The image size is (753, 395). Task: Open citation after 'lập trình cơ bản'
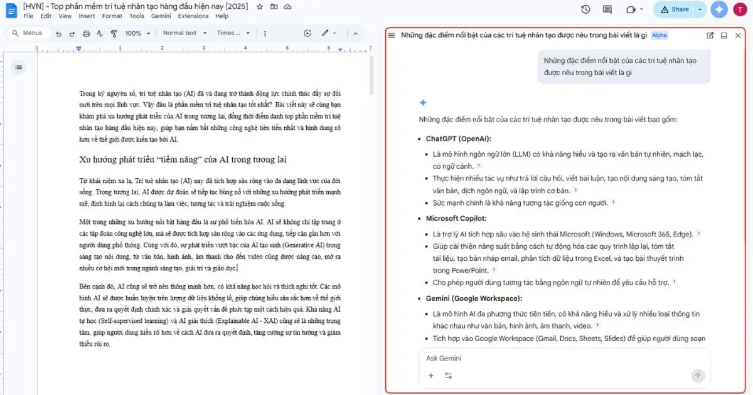575,190
